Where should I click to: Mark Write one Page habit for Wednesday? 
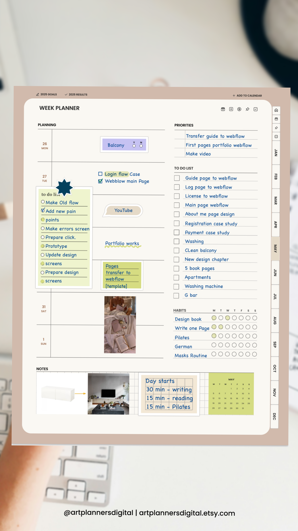coord(227,327)
